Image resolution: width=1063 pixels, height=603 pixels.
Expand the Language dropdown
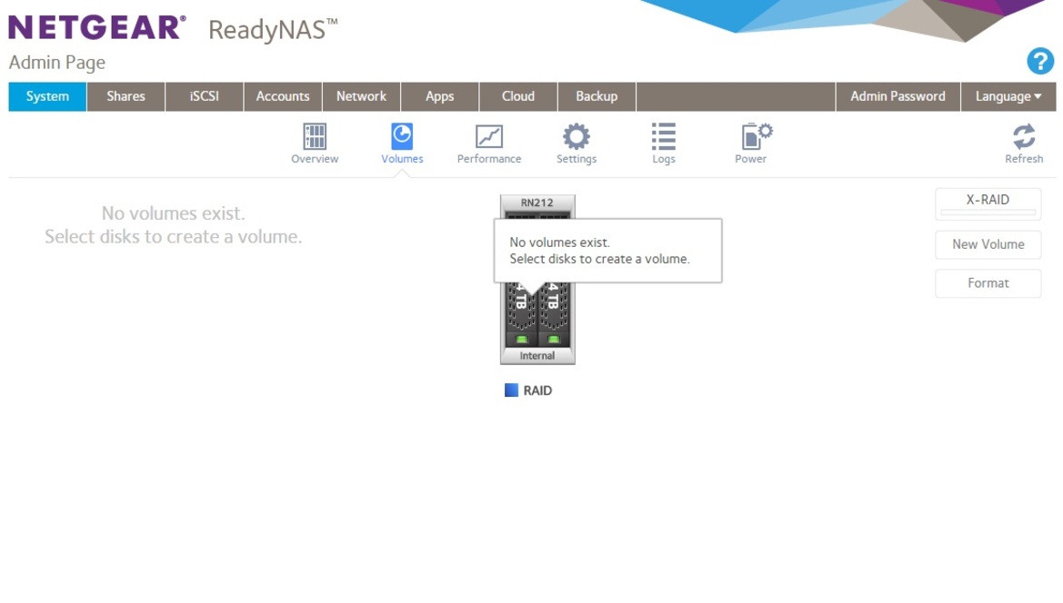[x=1008, y=96]
